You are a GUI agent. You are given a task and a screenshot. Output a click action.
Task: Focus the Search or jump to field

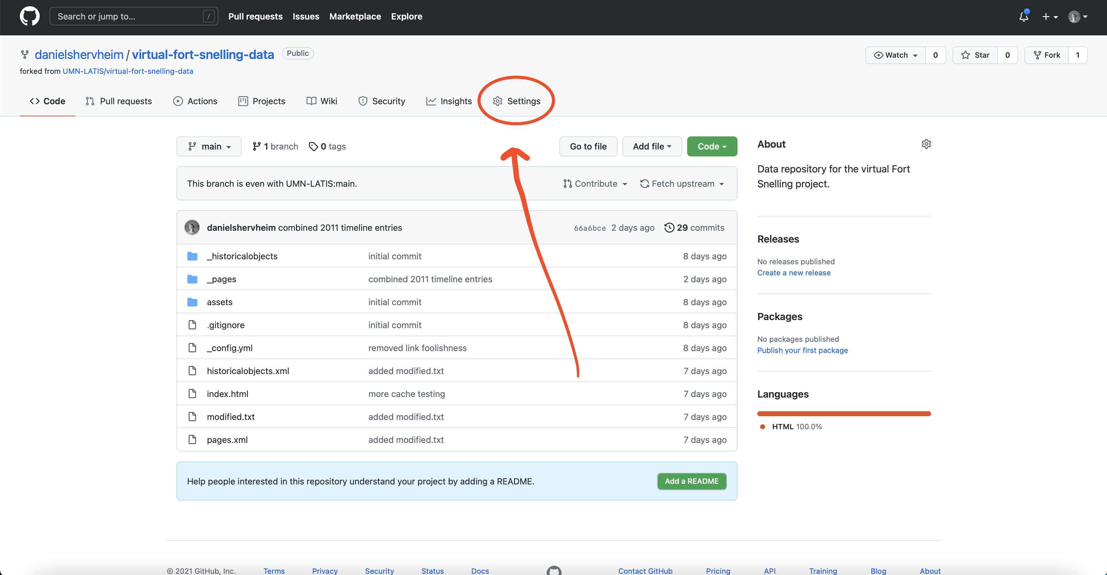click(134, 16)
